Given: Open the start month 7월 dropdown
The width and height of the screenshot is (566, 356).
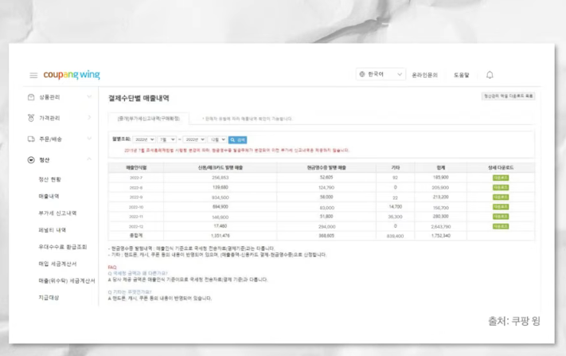Looking at the screenshot, I should tap(166, 139).
